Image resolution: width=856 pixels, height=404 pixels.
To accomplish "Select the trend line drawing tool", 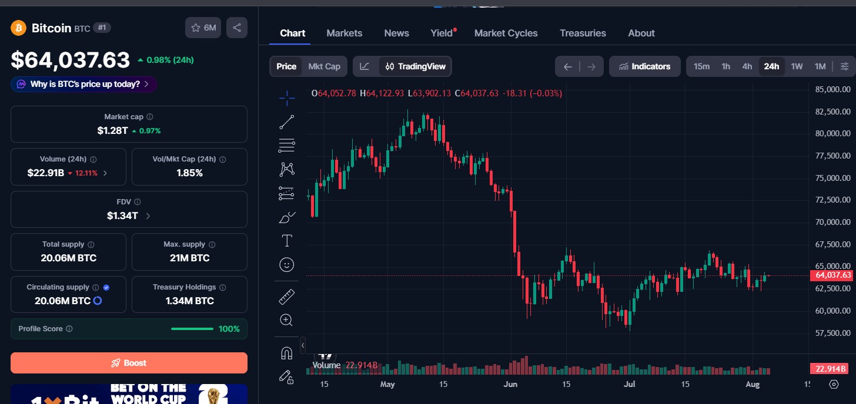I will (286, 122).
